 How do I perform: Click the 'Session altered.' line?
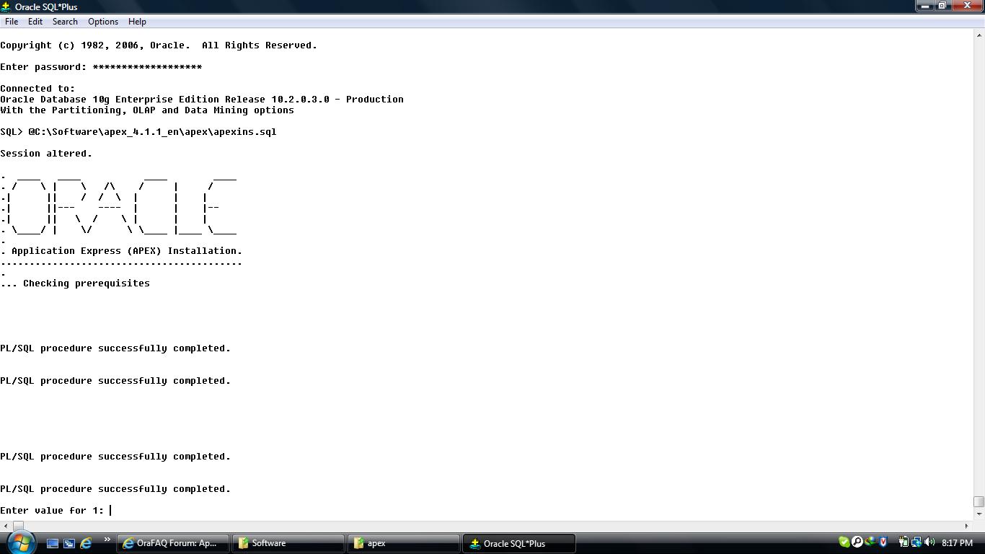[46, 154]
